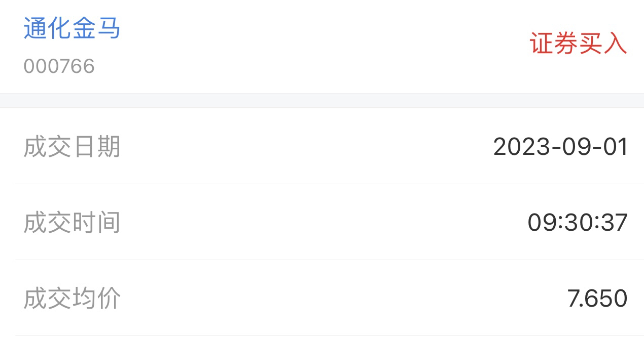Tap the 期 character in 成交日期

(x=109, y=147)
